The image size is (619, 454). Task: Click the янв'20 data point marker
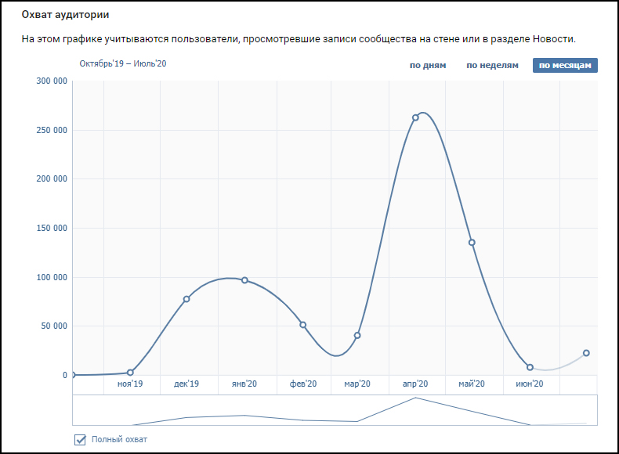[244, 280]
